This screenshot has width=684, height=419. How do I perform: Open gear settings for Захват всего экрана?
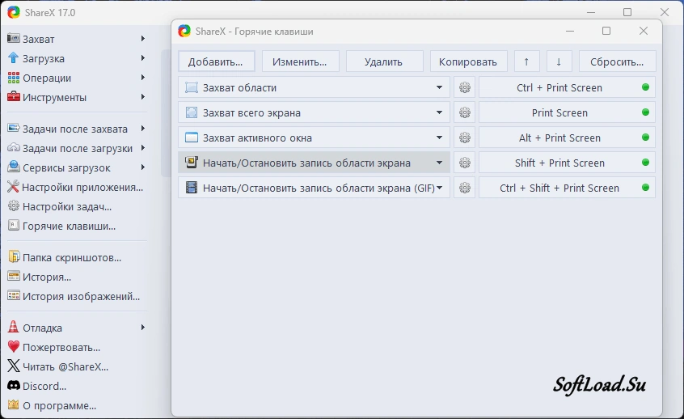pos(465,112)
